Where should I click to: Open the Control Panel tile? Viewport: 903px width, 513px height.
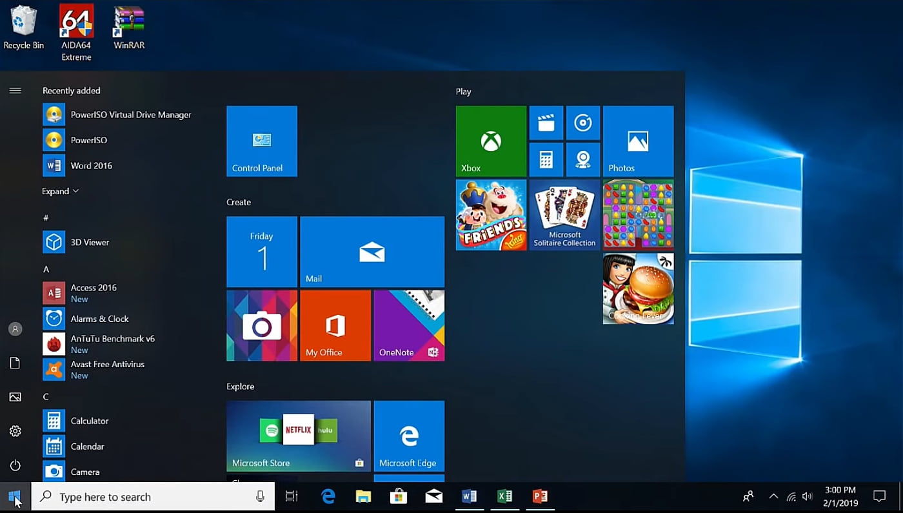tap(262, 141)
